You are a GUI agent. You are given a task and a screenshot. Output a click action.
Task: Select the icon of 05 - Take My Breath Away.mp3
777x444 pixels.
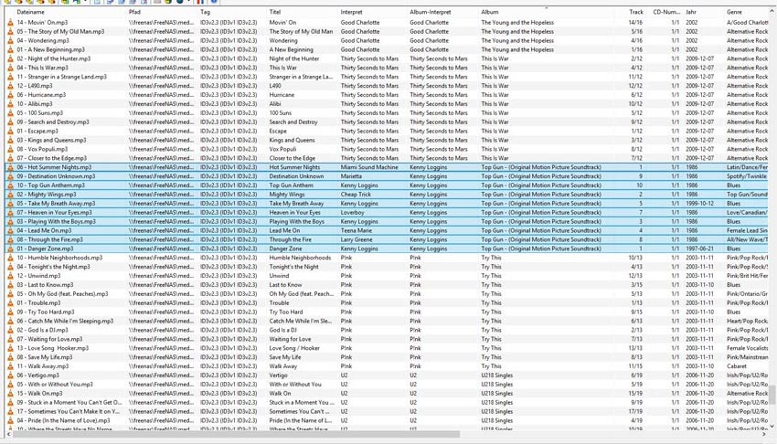[x=10, y=204]
